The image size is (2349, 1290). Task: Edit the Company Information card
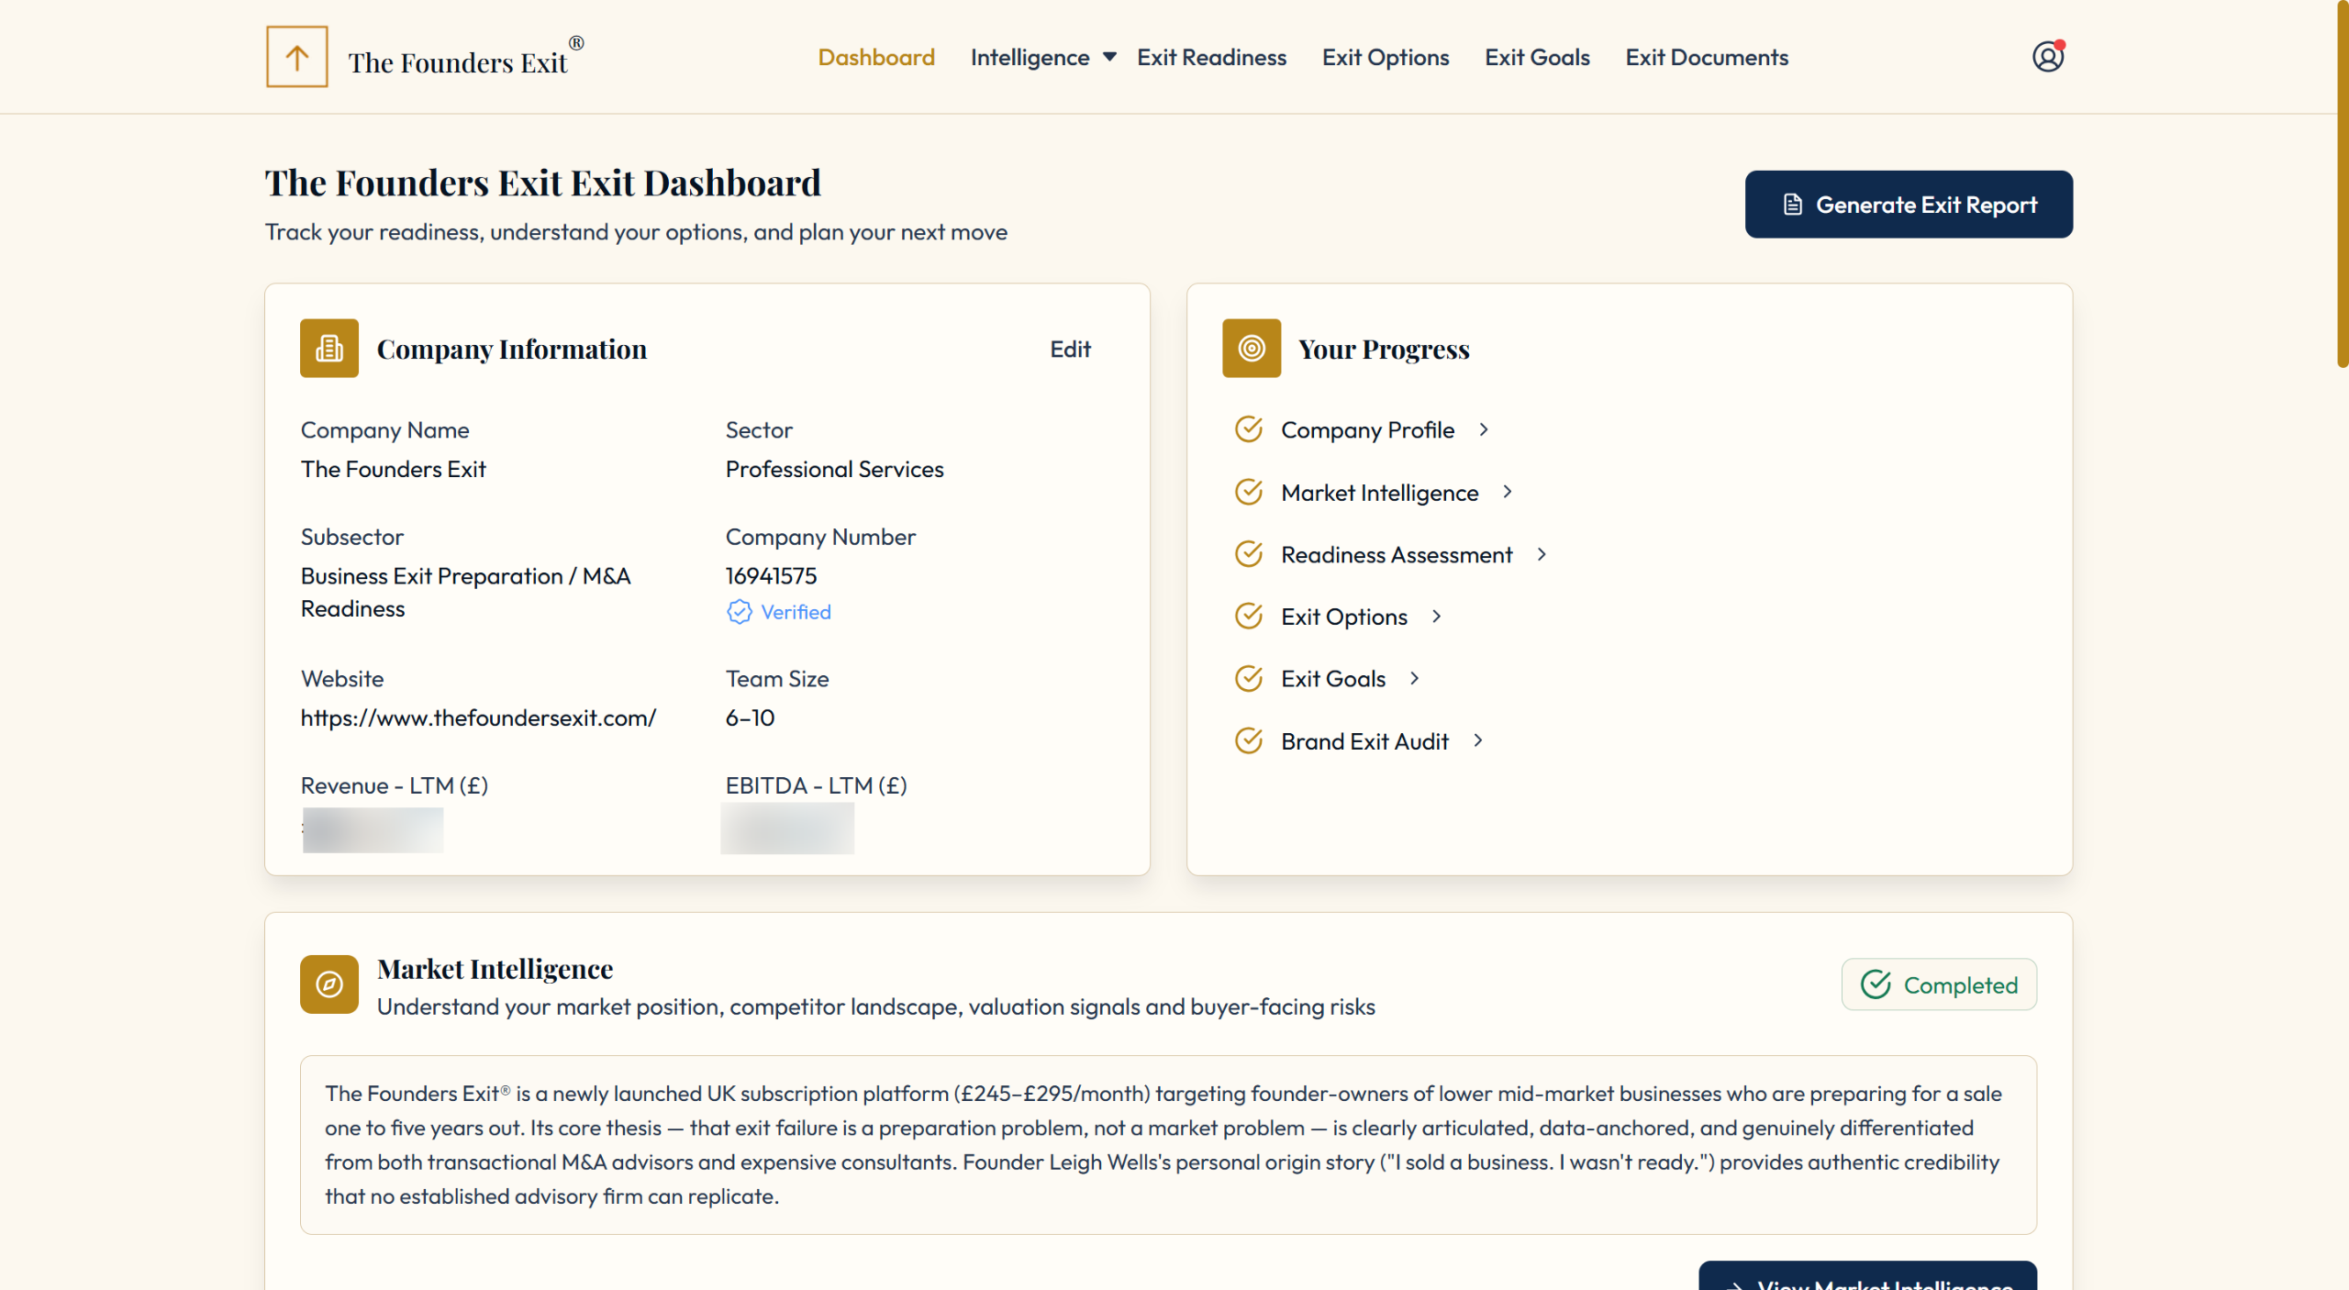pos(1070,349)
